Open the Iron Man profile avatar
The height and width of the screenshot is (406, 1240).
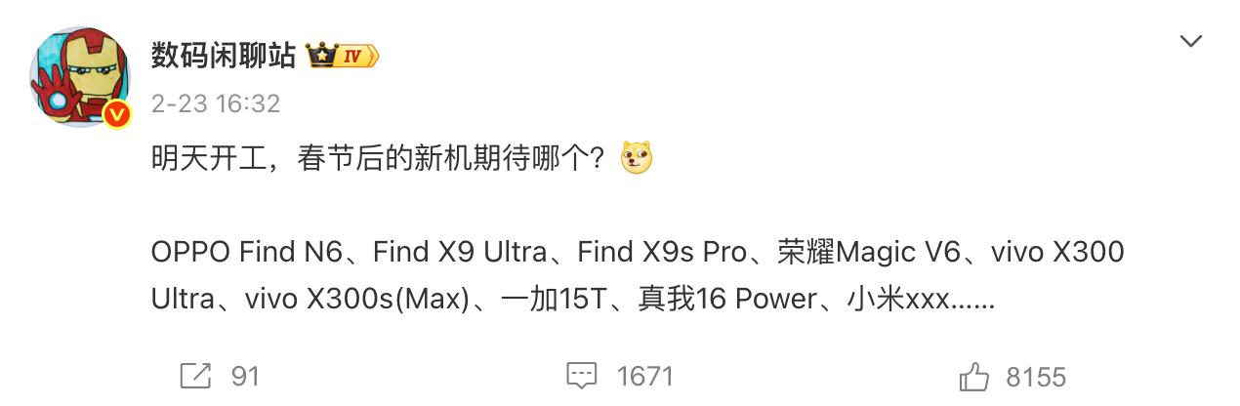tap(78, 77)
